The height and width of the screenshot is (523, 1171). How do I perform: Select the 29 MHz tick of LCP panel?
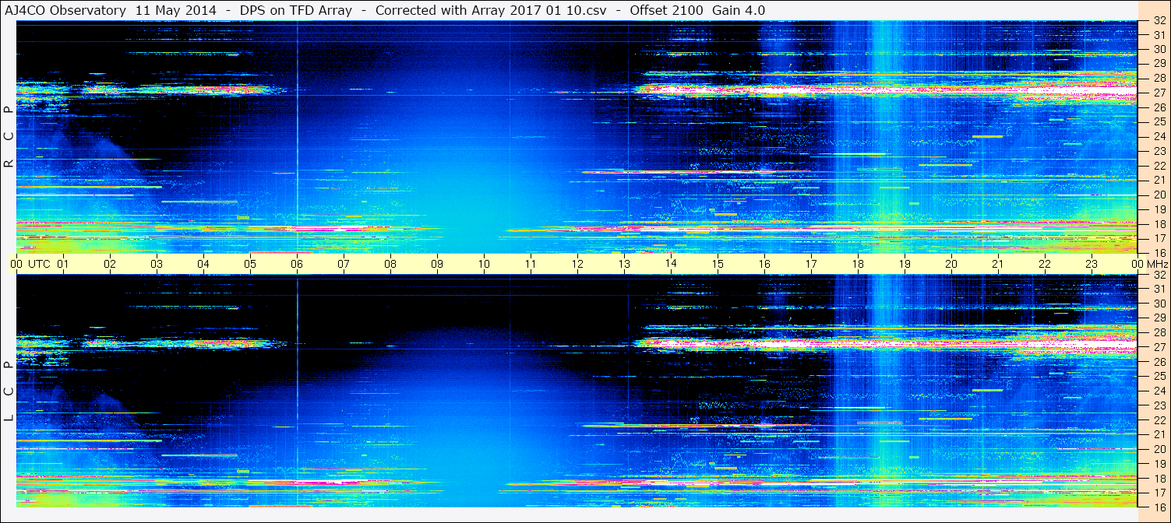point(1159,318)
